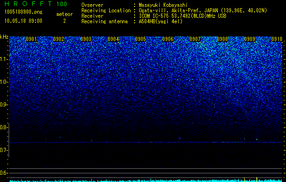
Task: Click the kHz axis unit label
Action: pos(4,37)
